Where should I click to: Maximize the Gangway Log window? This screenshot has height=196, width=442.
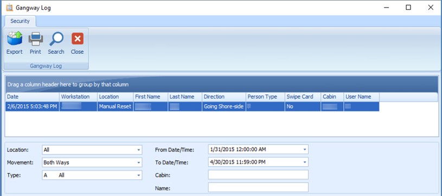[x=408, y=8]
